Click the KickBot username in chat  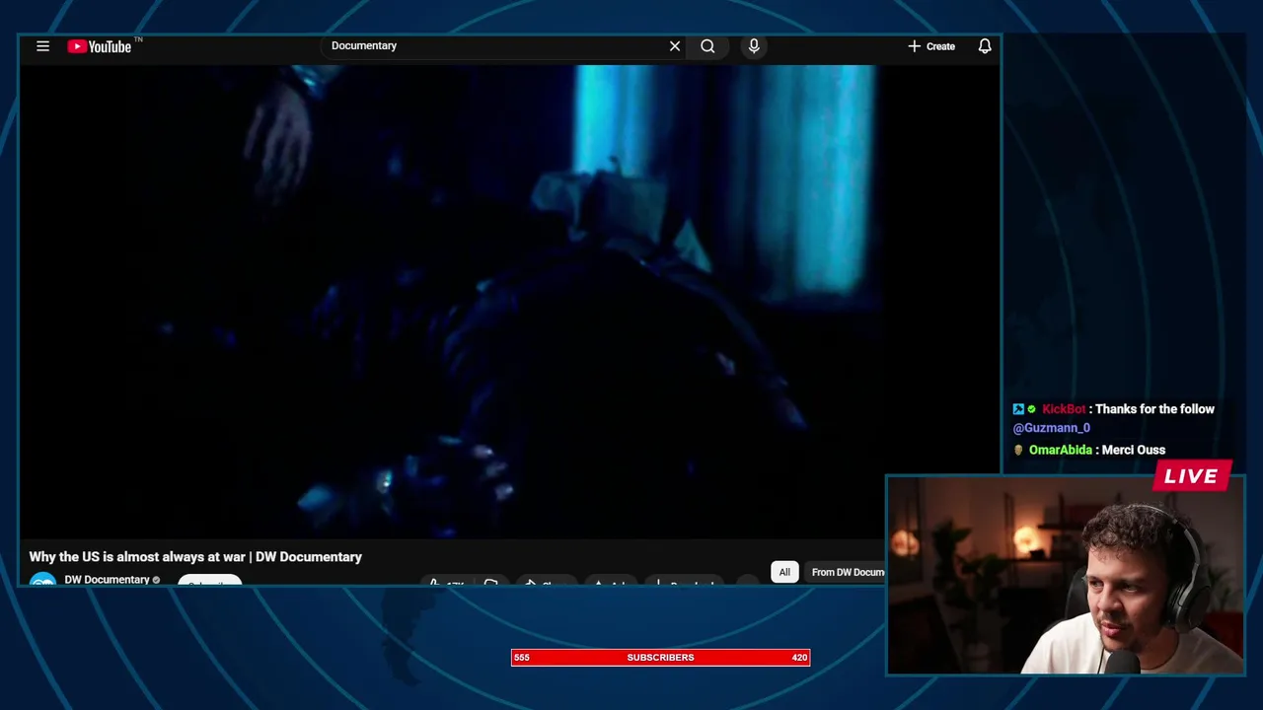1064,409
